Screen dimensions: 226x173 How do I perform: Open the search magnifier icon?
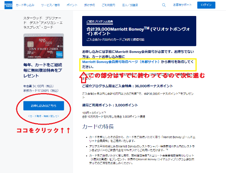[164, 5]
